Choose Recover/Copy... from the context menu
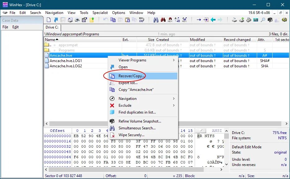The height and width of the screenshot is (179, 290). 143,76
